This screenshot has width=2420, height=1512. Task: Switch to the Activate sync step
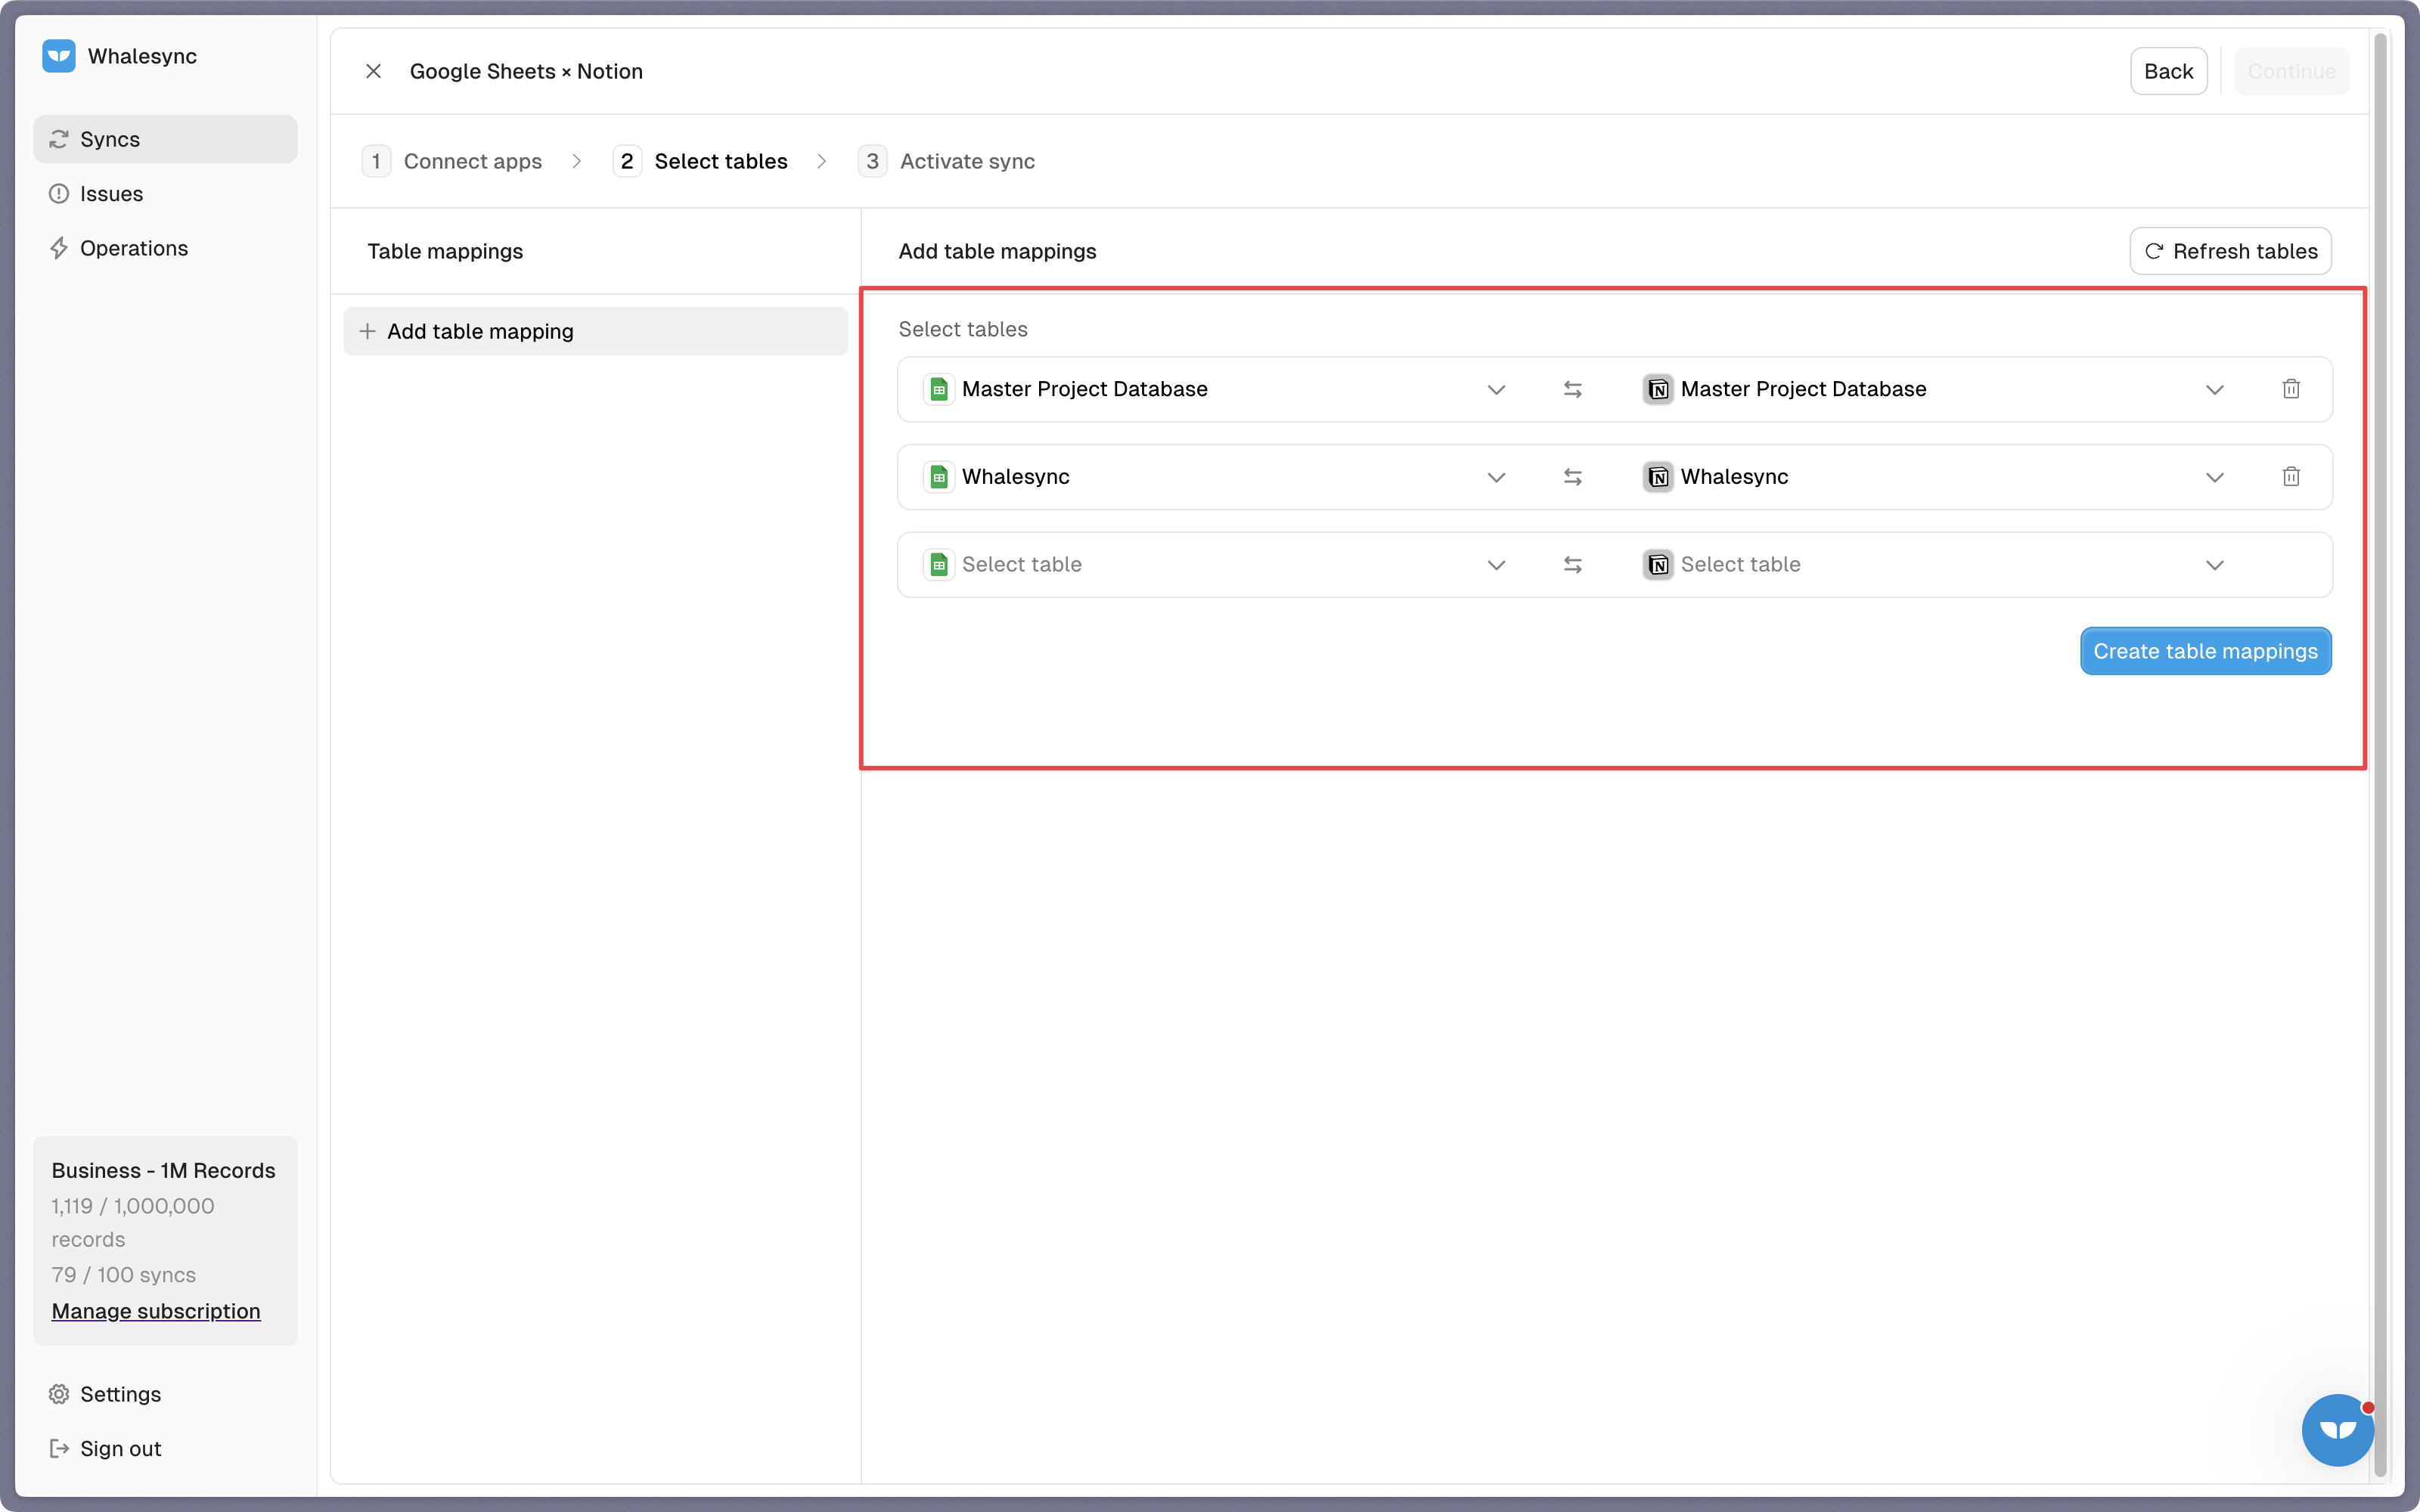(x=947, y=161)
